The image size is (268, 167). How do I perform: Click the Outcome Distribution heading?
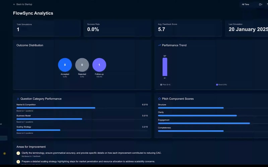point(30,45)
